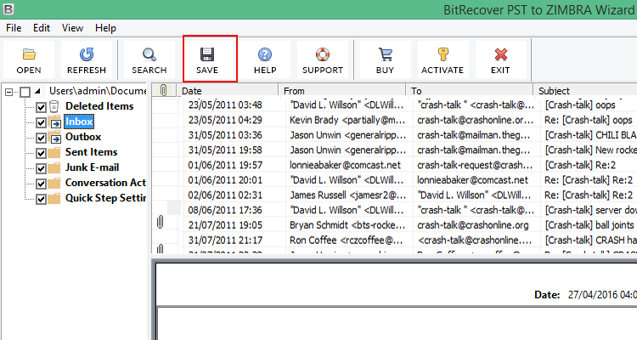Open the Help menu
637x340 pixels.
(105, 28)
